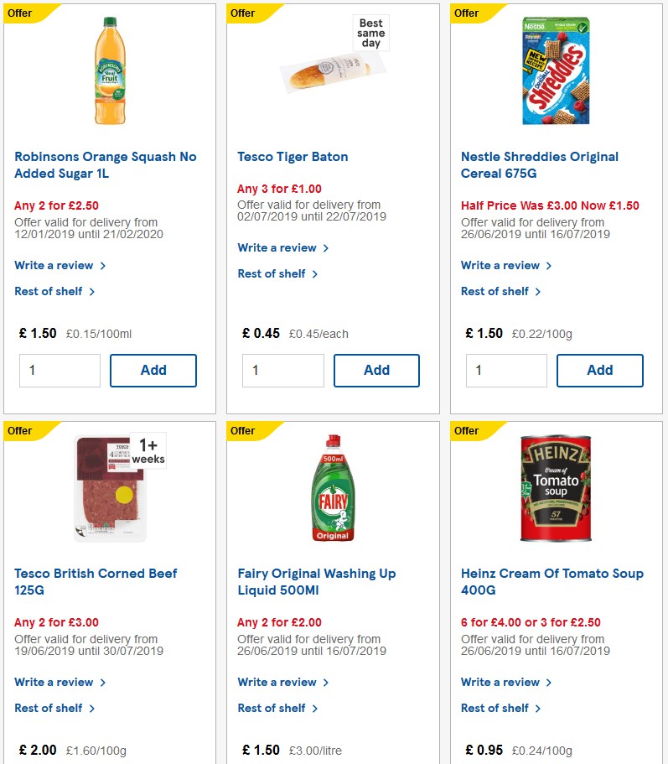
Task: Click the Nestle Shreddies Original Cereal title
Action: (539, 164)
